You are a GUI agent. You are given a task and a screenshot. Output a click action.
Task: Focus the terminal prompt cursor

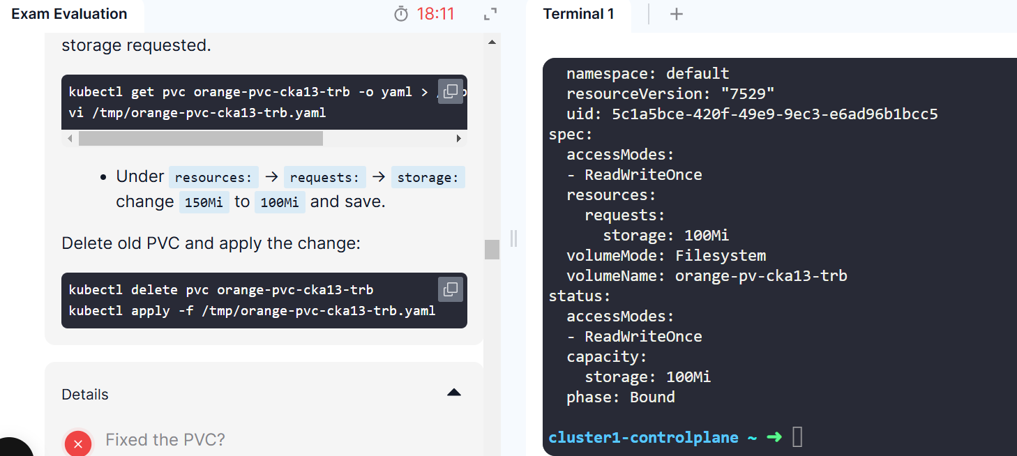coord(798,438)
